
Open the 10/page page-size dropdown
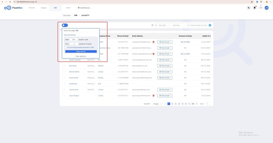[x=157, y=104]
